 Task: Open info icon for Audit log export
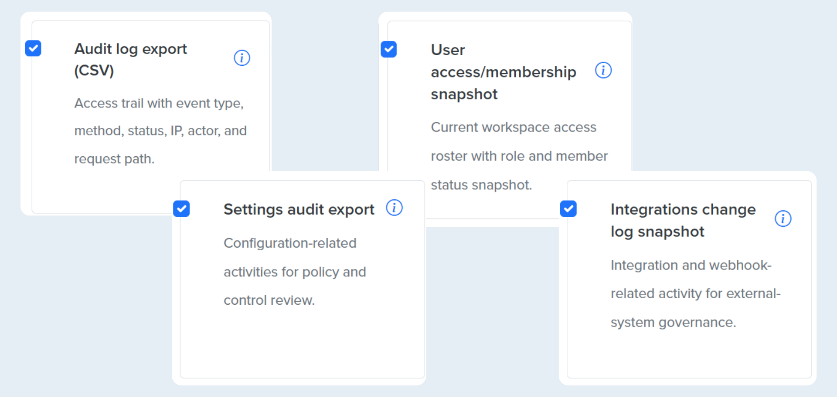pyautogui.click(x=242, y=58)
